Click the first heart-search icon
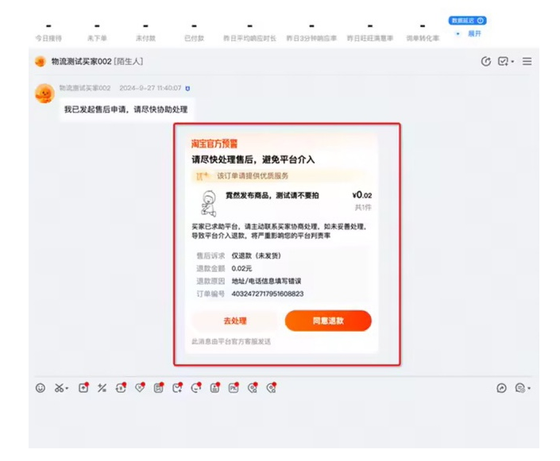The width and height of the screenshot is (560, 461). coord(253,388)
